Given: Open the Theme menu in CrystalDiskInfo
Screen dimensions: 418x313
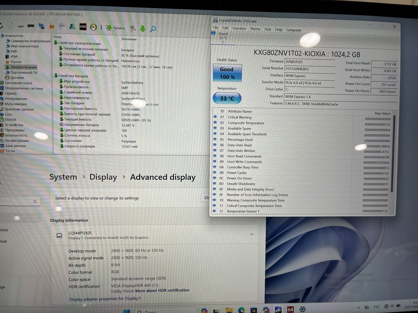Looking at the screenshot, I should 255,29.
